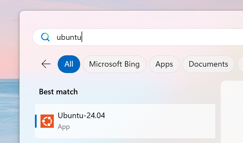Click the orange Ubuntu logo icon
Image resolution: width=243 pixels, height=143 pixels.
(x=47, y=121)
